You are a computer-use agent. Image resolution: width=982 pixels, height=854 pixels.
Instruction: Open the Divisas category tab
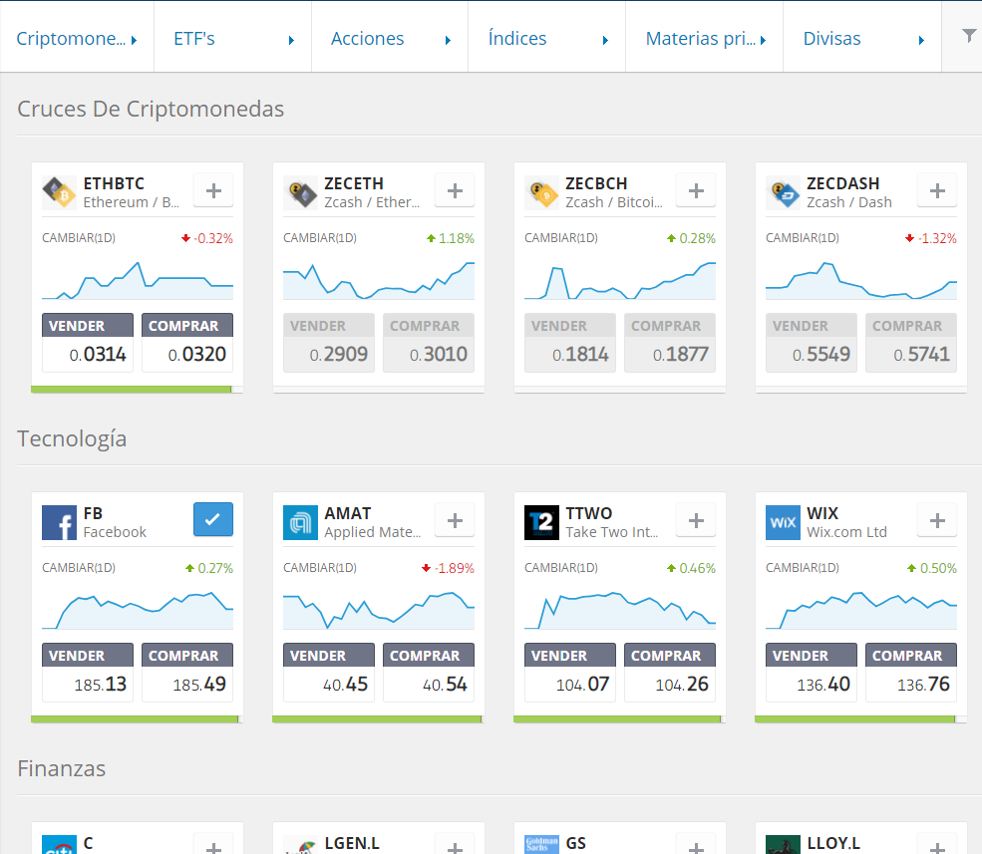(862, 37)
